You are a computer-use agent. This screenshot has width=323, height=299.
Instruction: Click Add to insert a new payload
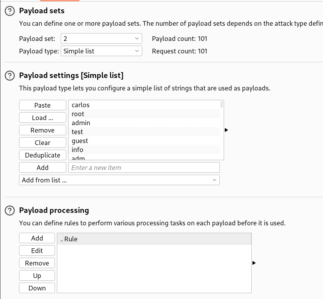click(42, 167)
